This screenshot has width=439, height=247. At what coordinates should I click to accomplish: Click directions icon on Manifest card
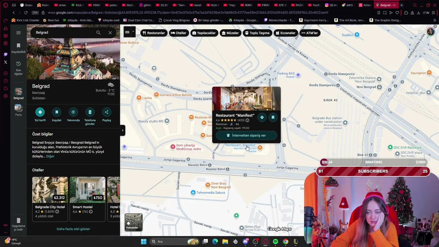click(262, 117)
